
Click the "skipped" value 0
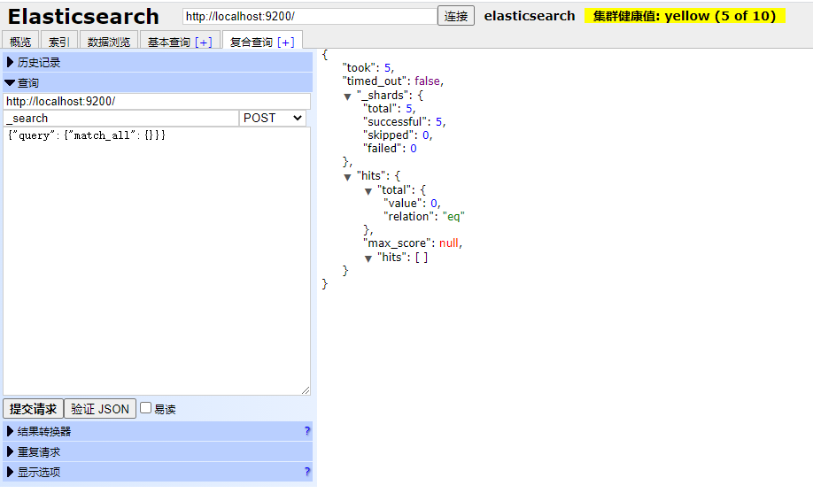pyautogui.click(x=426, y=135)
